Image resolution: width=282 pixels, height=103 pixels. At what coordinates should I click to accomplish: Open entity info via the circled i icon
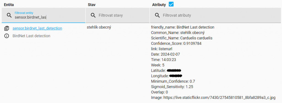(x=7, y=36)
